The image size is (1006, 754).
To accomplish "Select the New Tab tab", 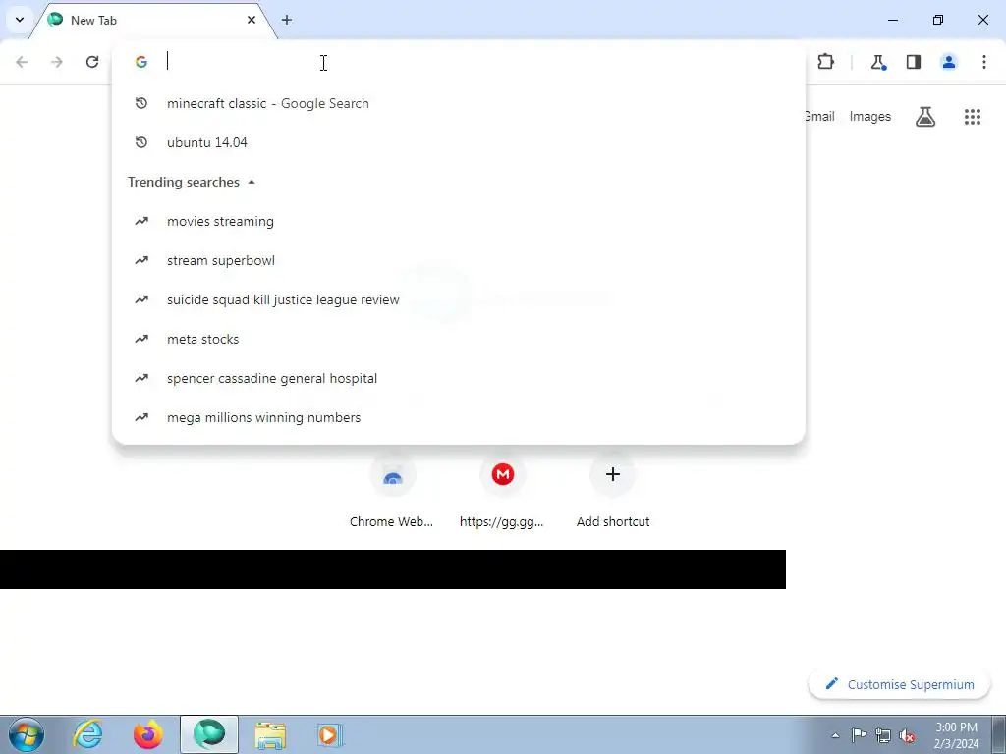I will [152, 20].
